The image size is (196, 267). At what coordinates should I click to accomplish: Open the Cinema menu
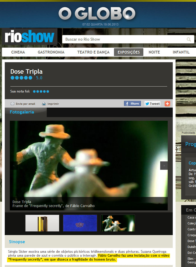click(18, 52)
